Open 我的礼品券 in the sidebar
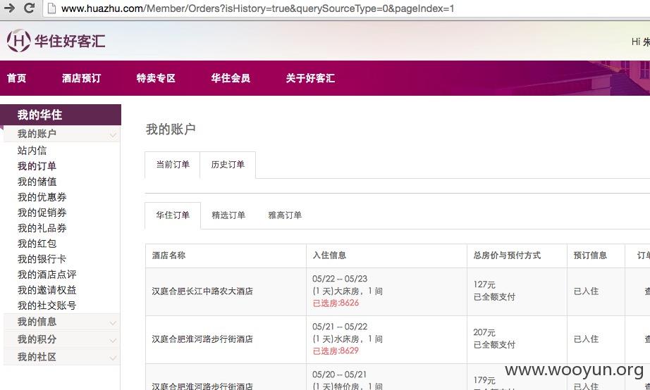 click(42, 227)
